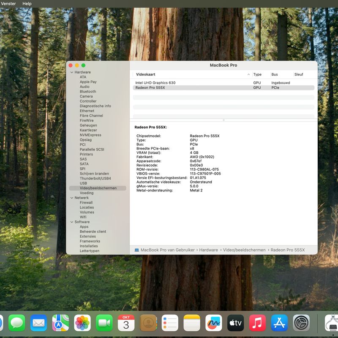Collapse the Hardware section in sidebar
Viewport: 338px width, 338px height.
tap(72, 72)
